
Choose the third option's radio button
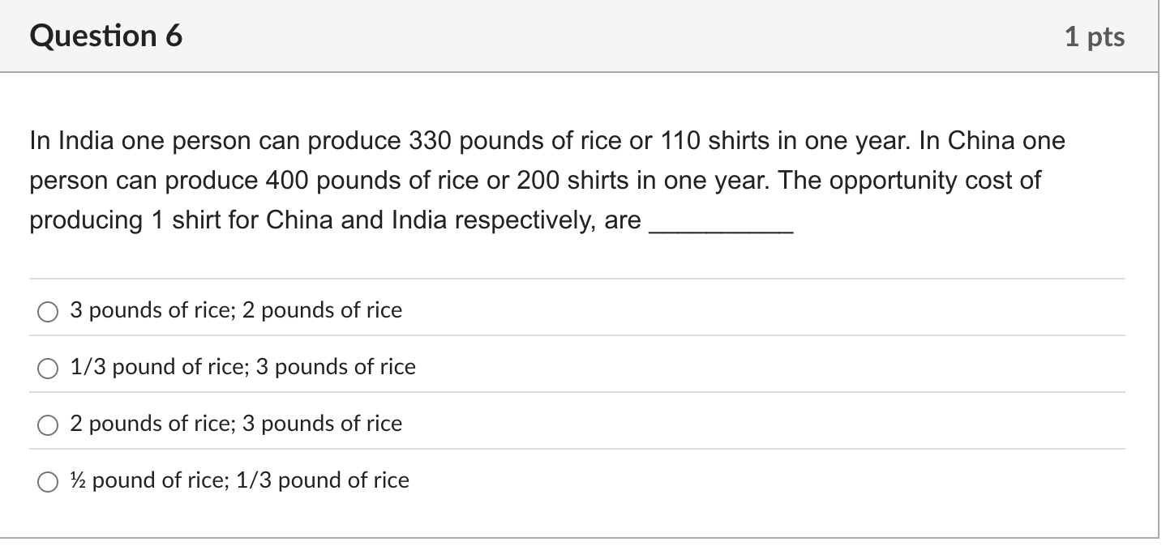[47, 424]
